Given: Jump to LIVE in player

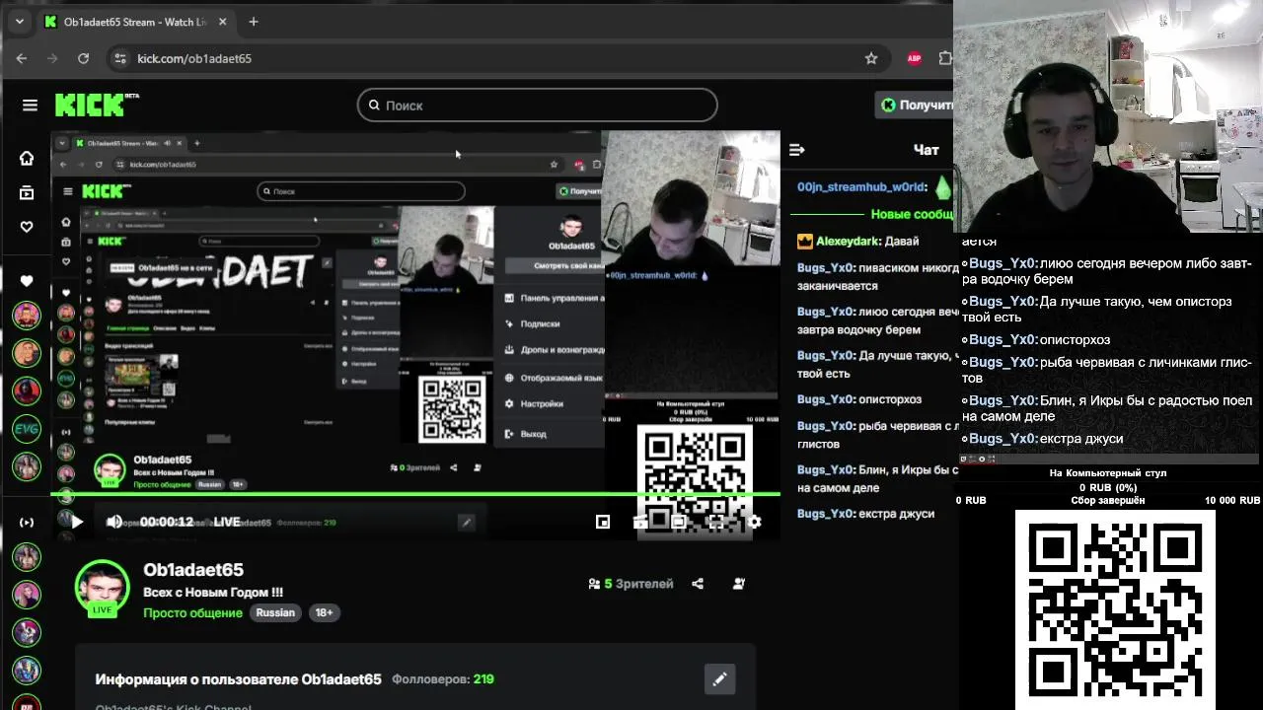Looking at the screenshot, I should coord(227,522).
